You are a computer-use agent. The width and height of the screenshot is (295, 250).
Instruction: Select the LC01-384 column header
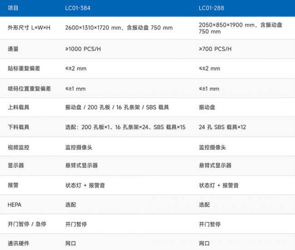(x=78, y=8)
